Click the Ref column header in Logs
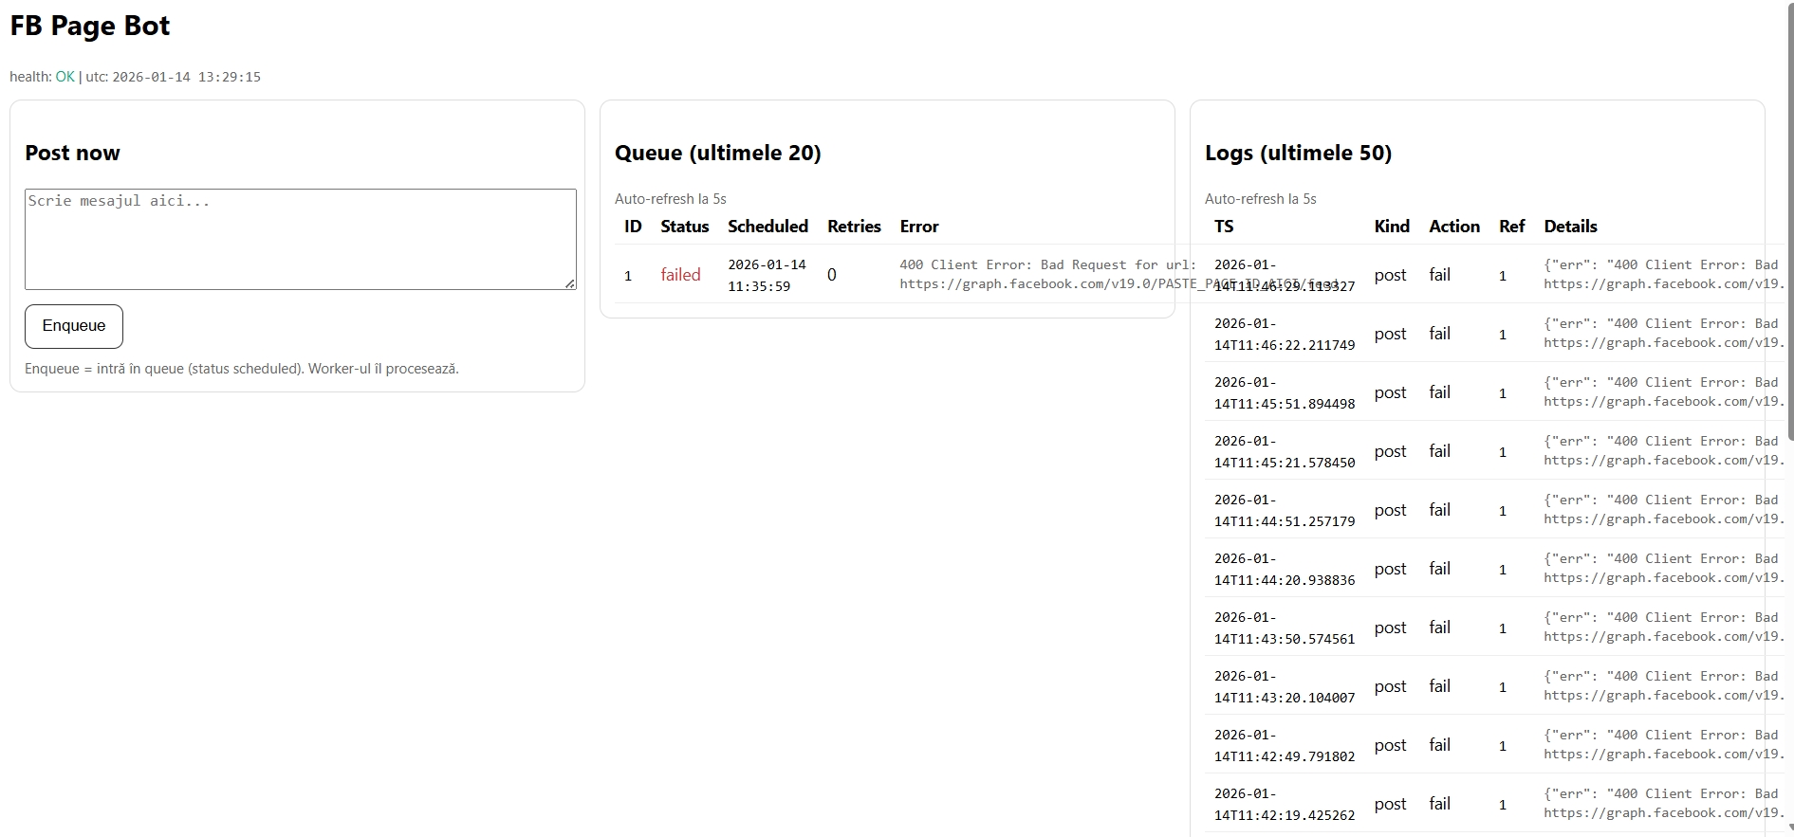Image resolution: width=1794 pixels, height=837 pixels. [1511, 227]
